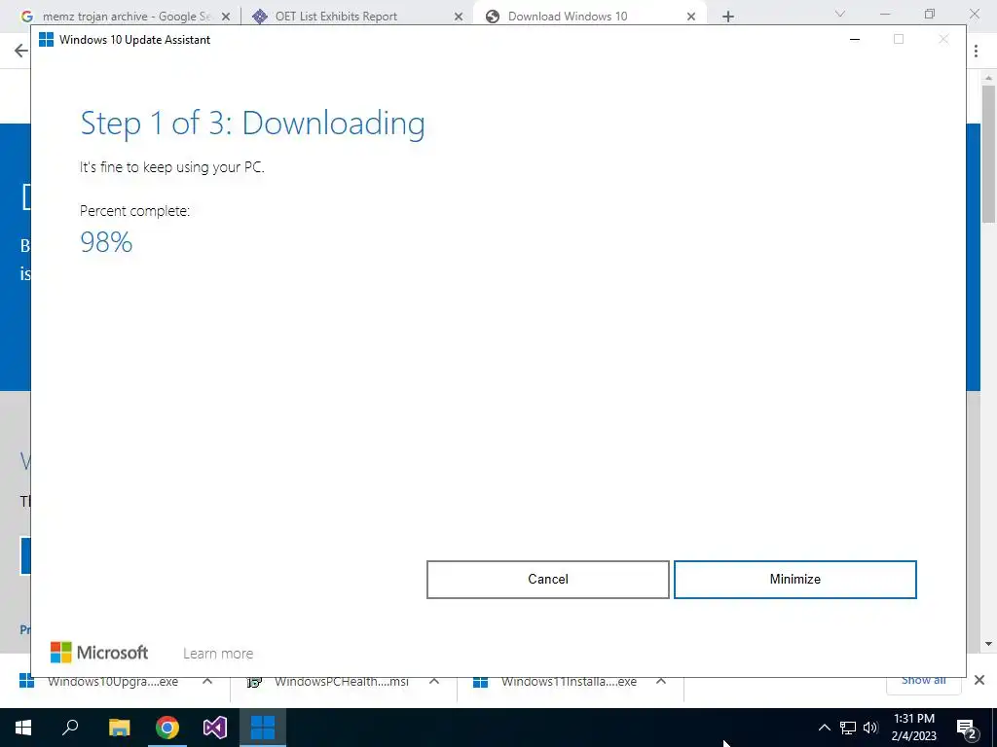
Task: Open the Learn more link
Action: point(218,654)
